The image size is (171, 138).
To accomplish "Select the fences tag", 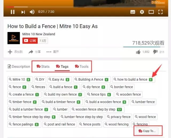I will click(38, 87).
